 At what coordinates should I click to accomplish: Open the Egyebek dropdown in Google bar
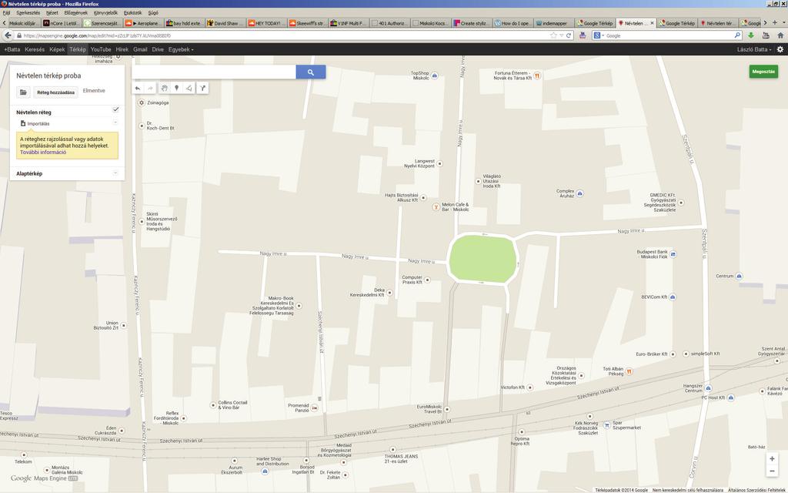point(180,49)
